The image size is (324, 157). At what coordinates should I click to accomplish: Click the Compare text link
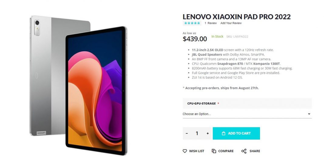pos(226,151)
